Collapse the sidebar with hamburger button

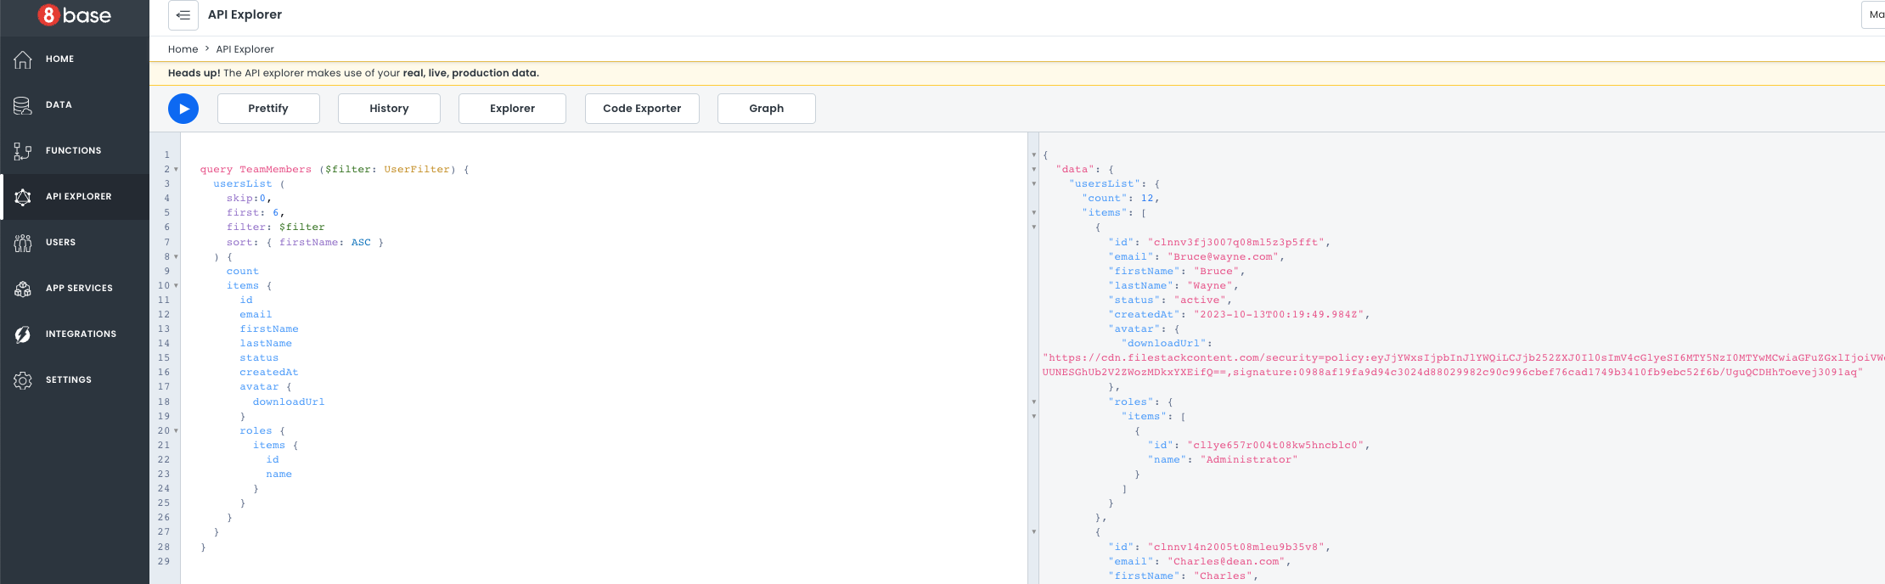183,15
